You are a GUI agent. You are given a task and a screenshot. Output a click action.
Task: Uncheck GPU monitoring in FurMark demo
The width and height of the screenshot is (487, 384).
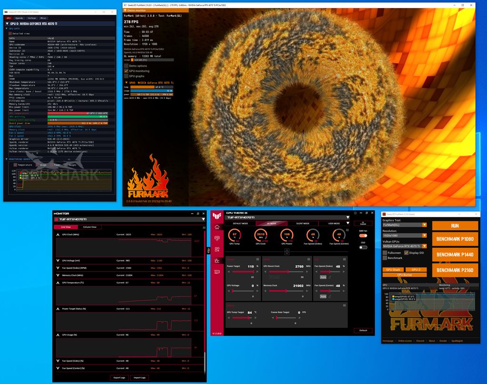tap(126, 71)
